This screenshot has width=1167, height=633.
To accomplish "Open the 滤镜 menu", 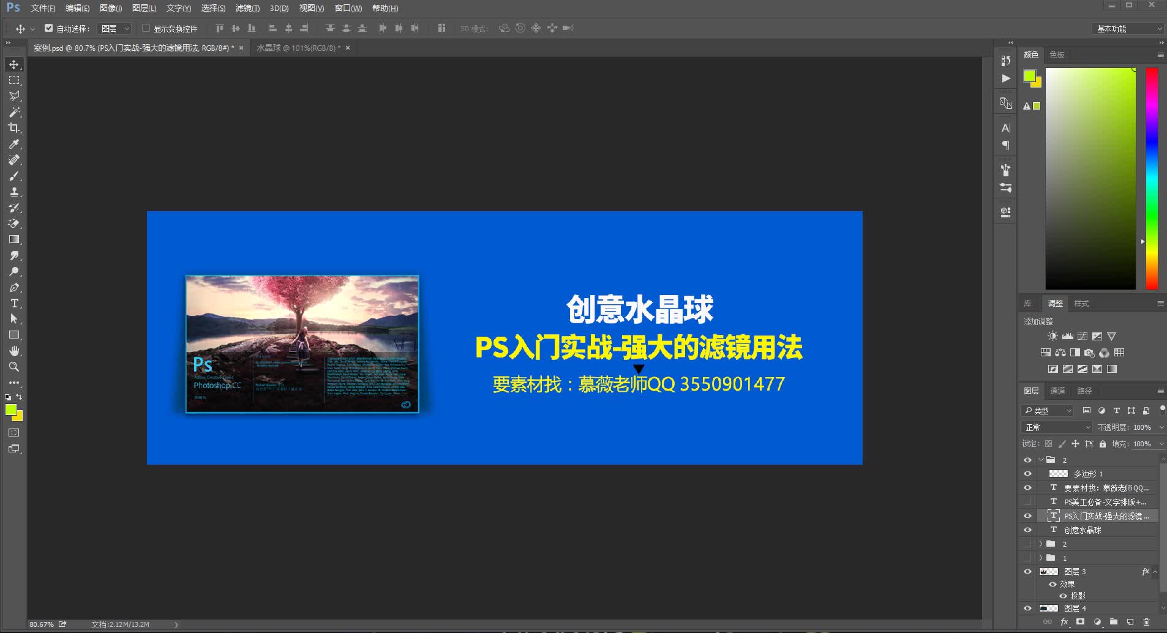I will (x=247, y=8).
